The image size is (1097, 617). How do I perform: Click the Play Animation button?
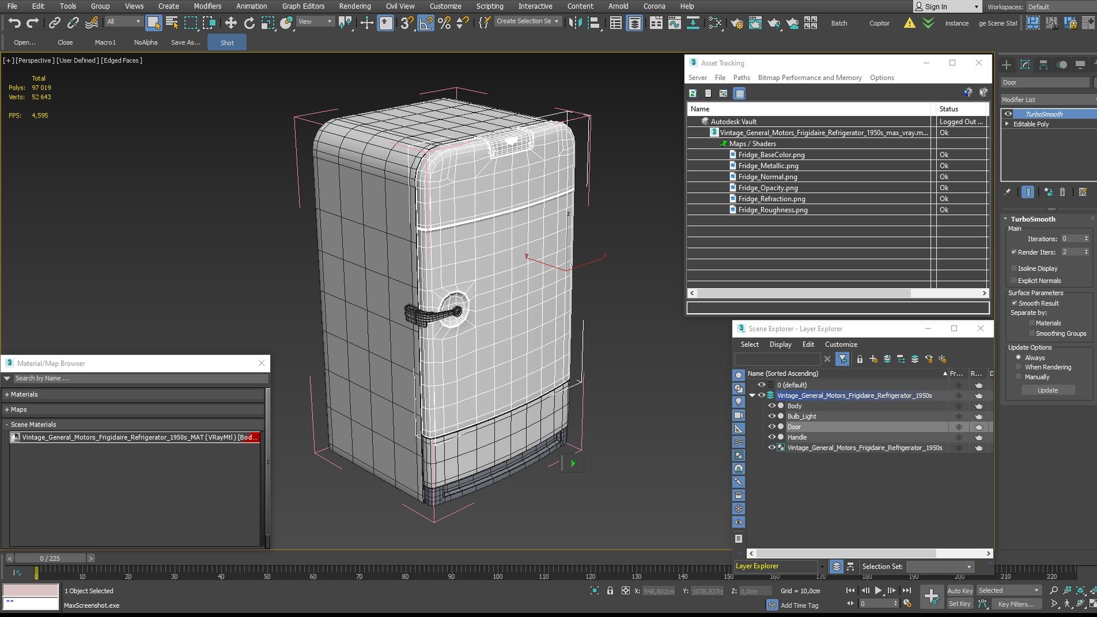(x=878, y=591)
